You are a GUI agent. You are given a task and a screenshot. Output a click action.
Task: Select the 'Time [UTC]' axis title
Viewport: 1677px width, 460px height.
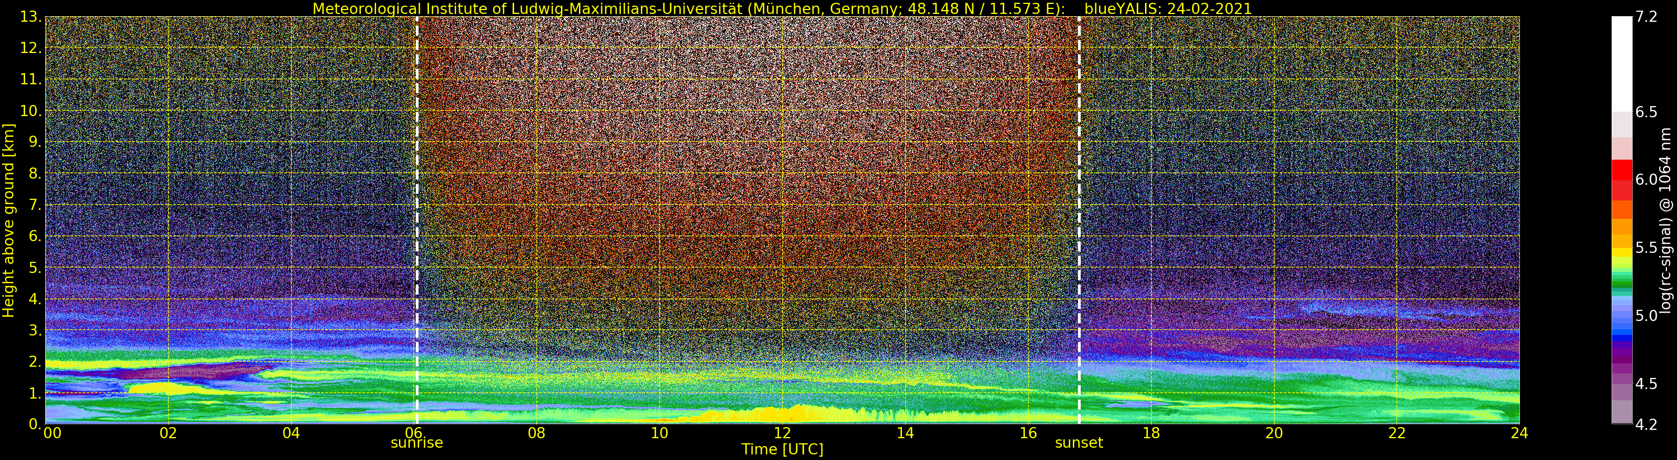click(782, 449)
